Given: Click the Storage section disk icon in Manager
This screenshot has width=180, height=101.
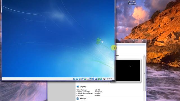Looking at the screenshot, I should click(78, 98).
